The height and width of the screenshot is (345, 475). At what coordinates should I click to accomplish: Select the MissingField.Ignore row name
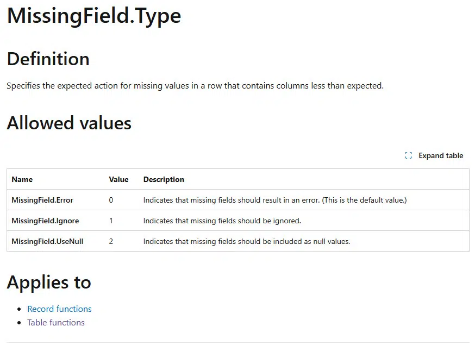(x=45, y=221)
